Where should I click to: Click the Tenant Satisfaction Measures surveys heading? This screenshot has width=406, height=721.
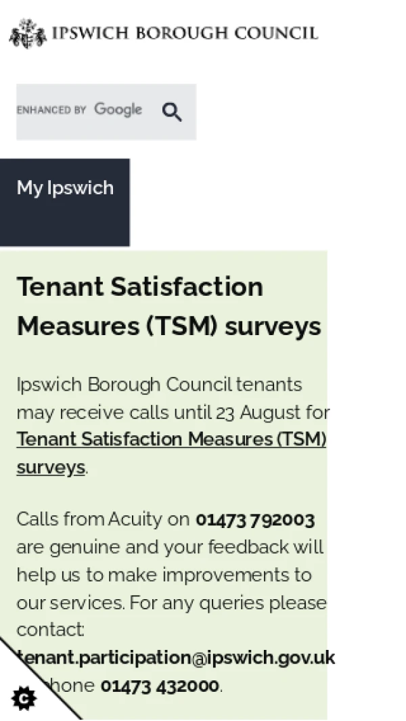pyautogui.click(x=168, y=306)
